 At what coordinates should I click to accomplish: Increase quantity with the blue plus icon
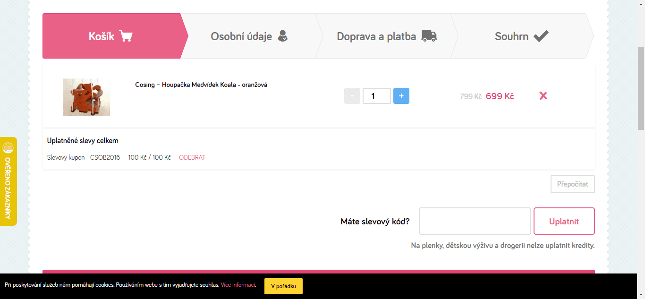(401, 95)
